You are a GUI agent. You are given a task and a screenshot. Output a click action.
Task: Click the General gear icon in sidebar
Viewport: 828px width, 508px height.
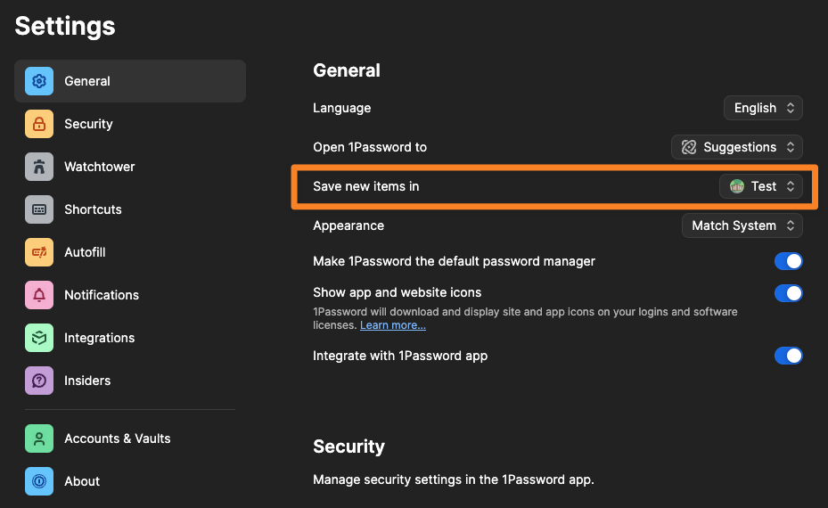(x=39, y=81)
